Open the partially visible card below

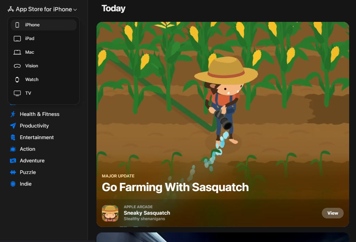click(222, 237)
